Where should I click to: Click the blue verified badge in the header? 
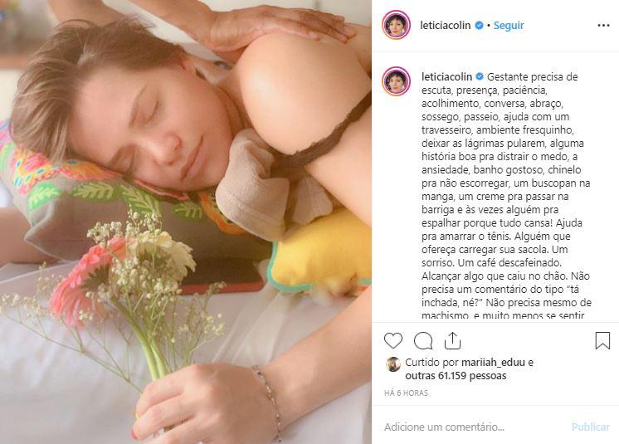pos(479,25)
